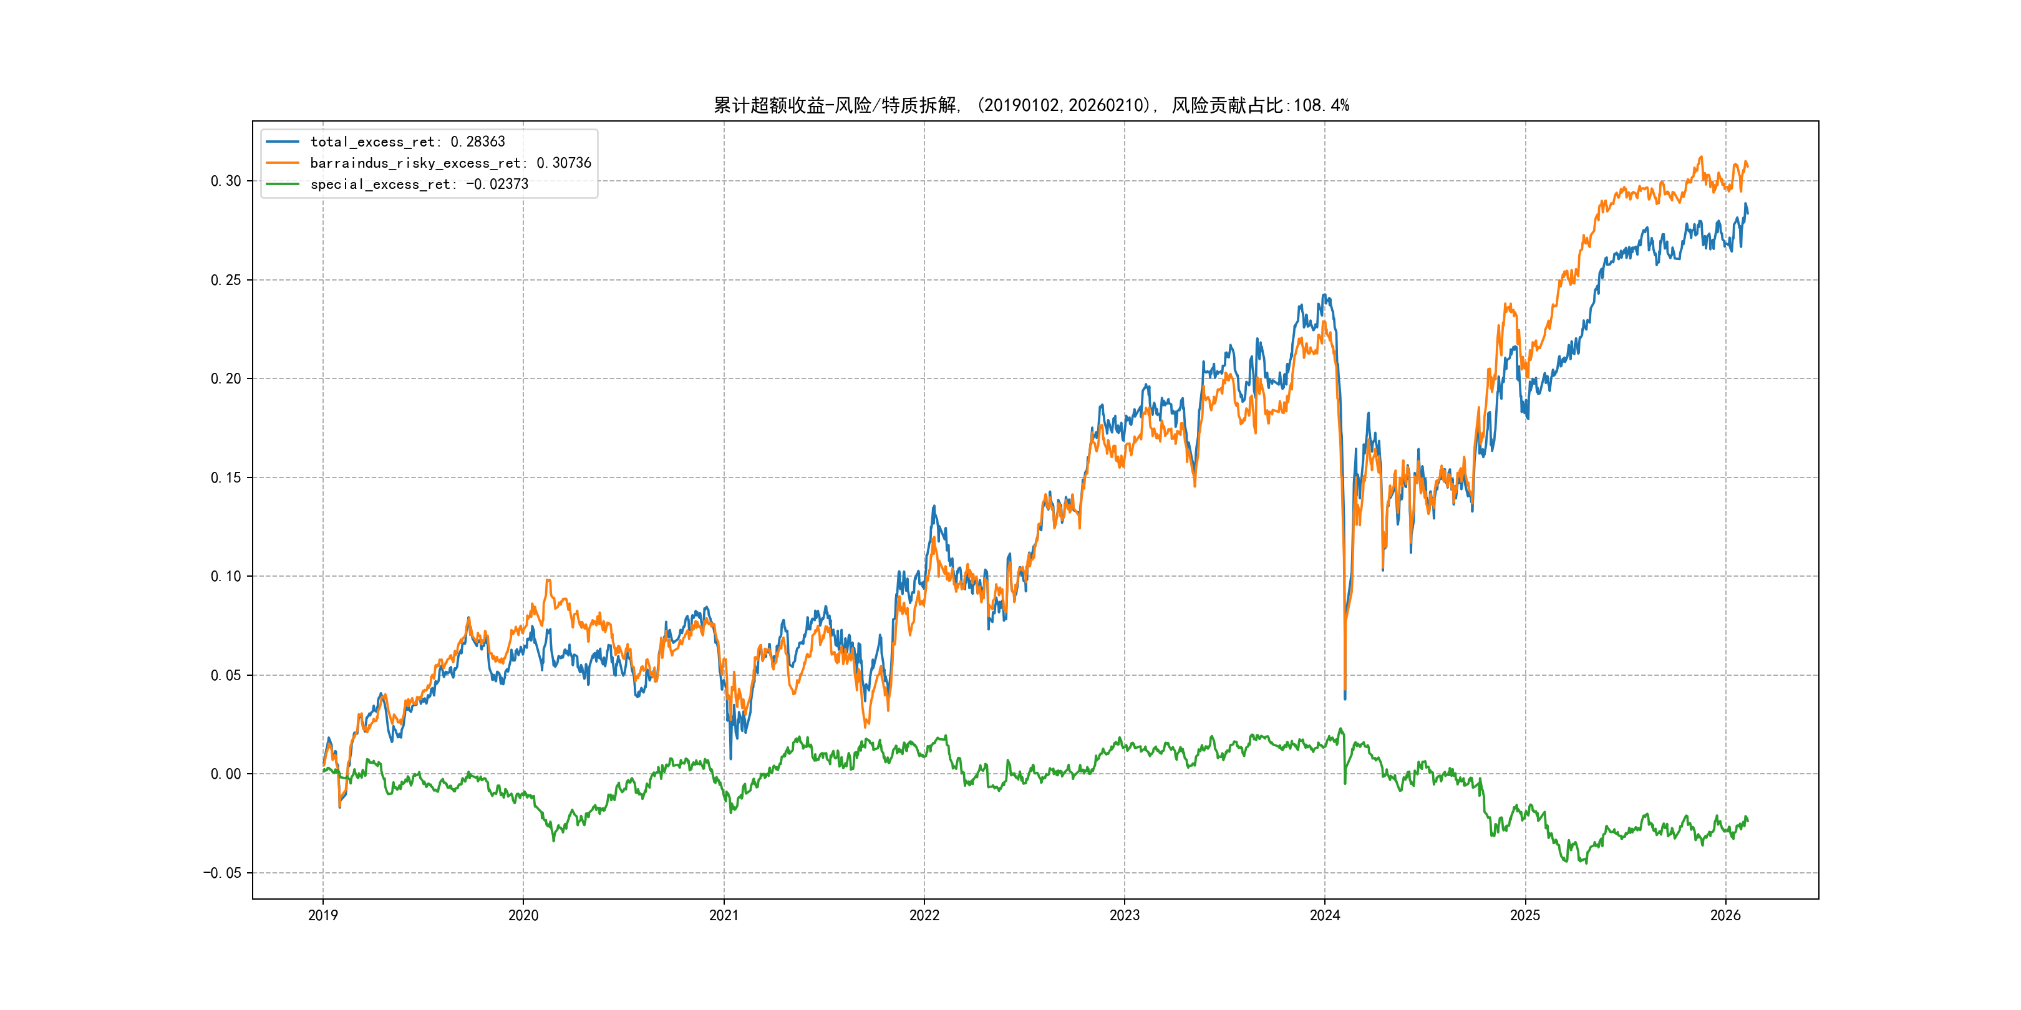Click the 0.25 y-axis tick label

click(225, 280)
